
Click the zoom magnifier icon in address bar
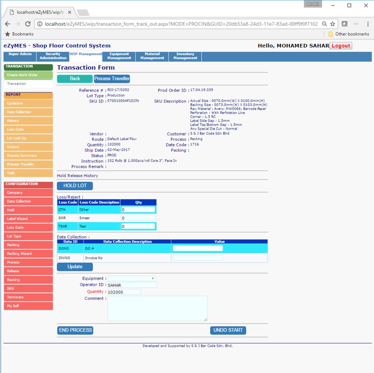[x=324, y=24]
